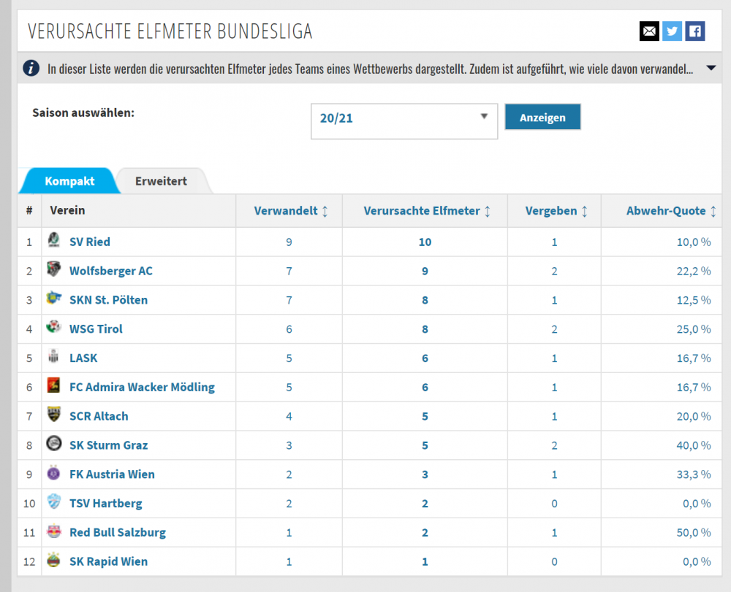The width and height of the screenshot is (731, 592).
Task: Open the SK Sturm Graz link
Action: (109, 445)
